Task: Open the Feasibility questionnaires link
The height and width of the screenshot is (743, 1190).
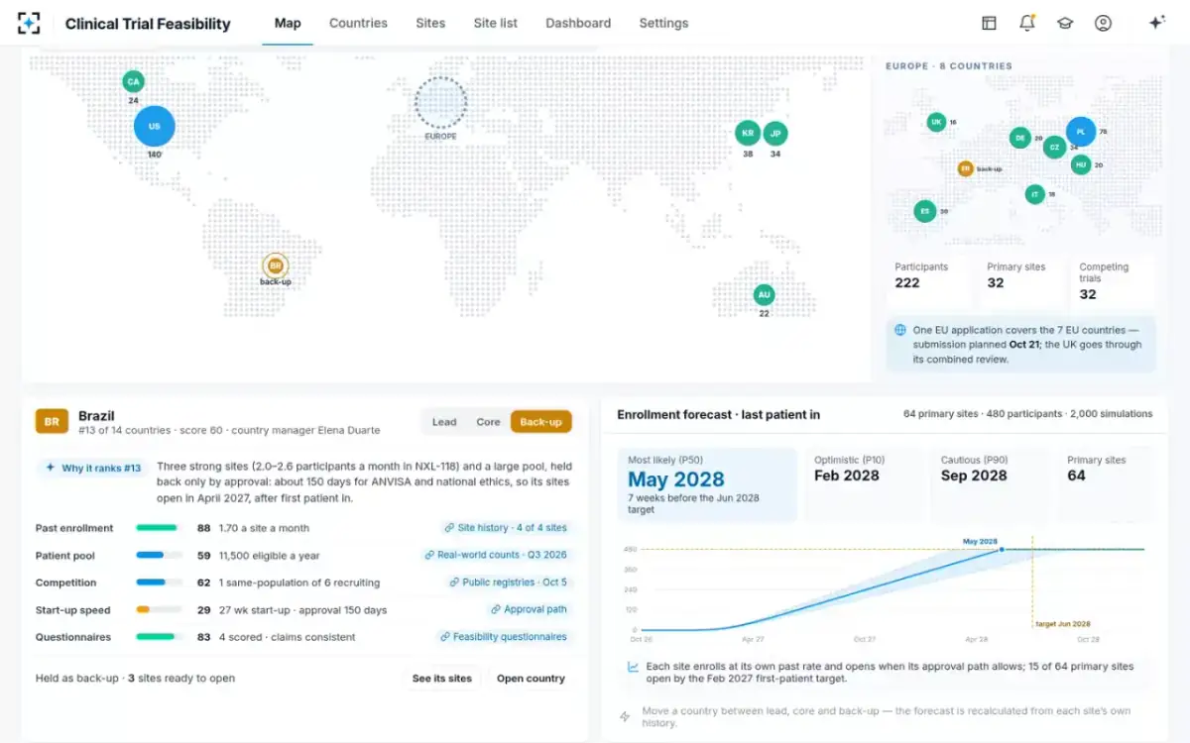Action: point(503,637)
